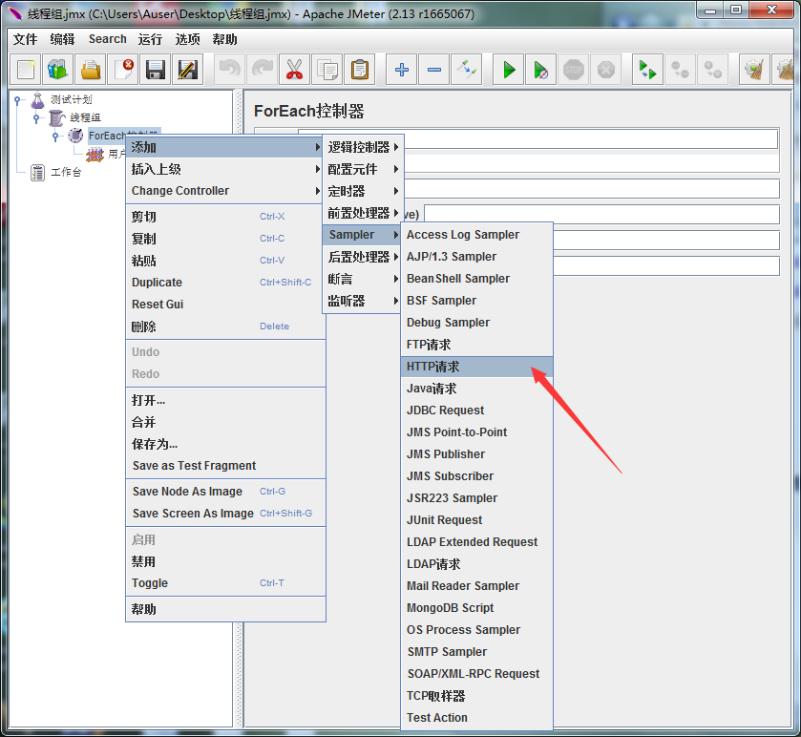This screenshot has height=737, width=801.
Task: Select the 工作台 tree node
Action: click(66, 173)
